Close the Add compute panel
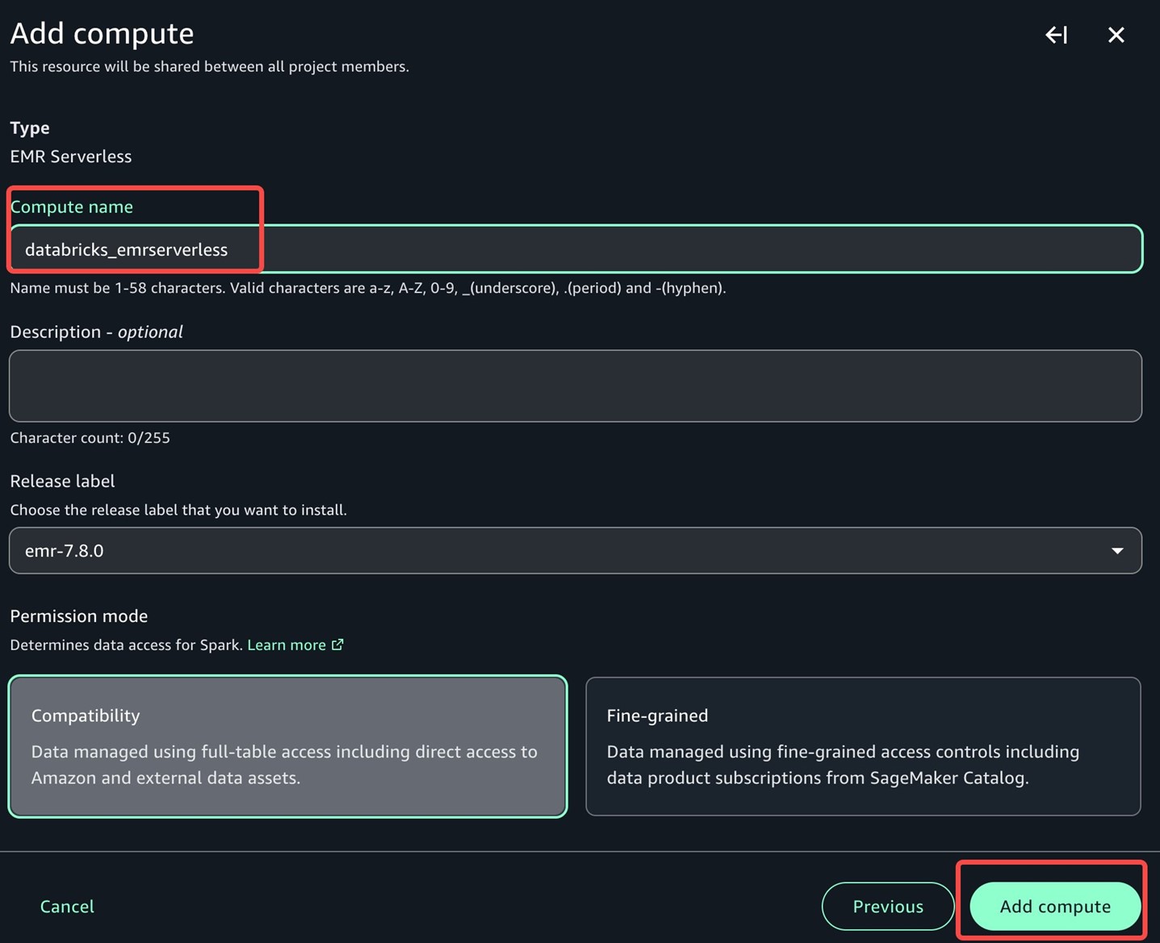This screenshot has height=943, width=1160. pos(1116,35)
